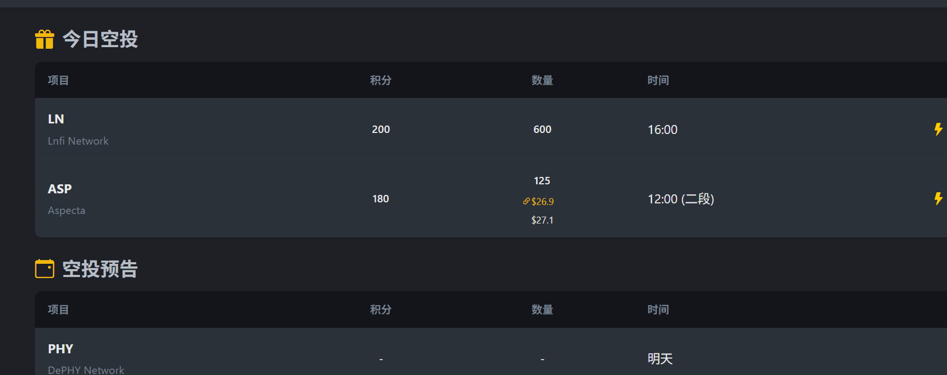Select the PHY token name
The image size is (947, 375).
pos(60,349)
